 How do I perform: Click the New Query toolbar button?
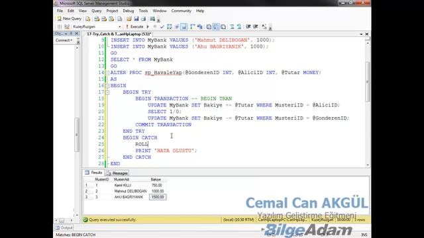69,19
